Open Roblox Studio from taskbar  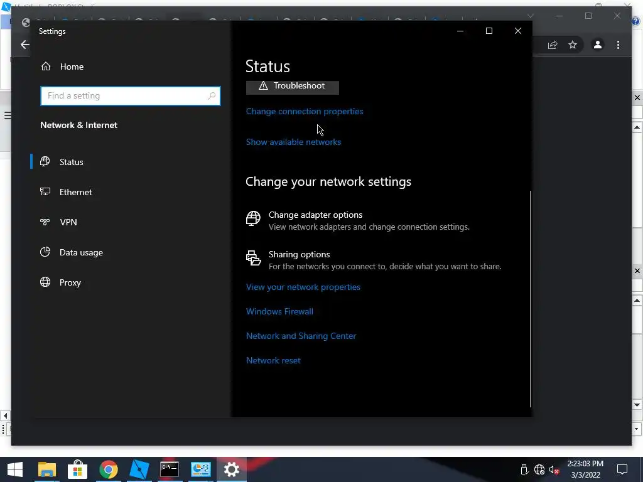click(139, 469)
